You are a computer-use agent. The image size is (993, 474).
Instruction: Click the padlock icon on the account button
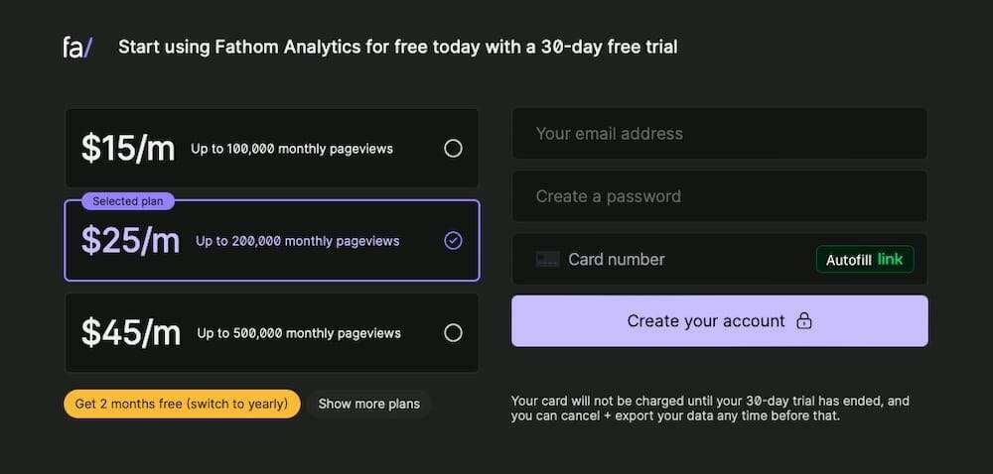point(804,320)
